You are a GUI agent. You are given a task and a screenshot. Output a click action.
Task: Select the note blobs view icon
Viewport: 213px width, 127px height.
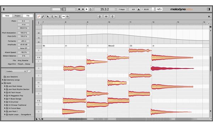pyautogui.click(x=39, y=17)
